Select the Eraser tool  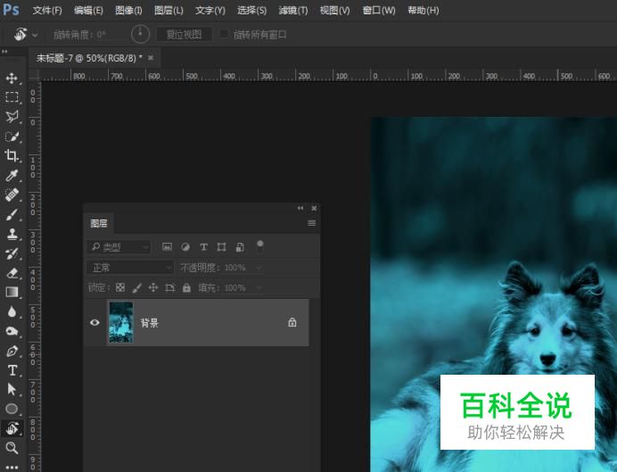click(12, 273)
